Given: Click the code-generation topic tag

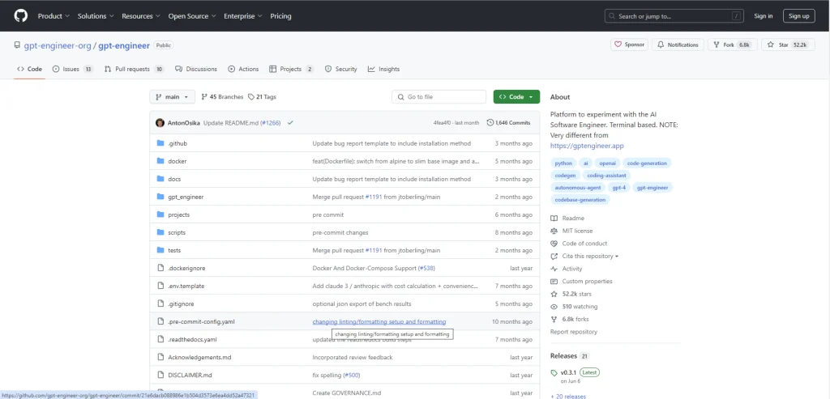Looking at the screenshot, I should (647, 163).
